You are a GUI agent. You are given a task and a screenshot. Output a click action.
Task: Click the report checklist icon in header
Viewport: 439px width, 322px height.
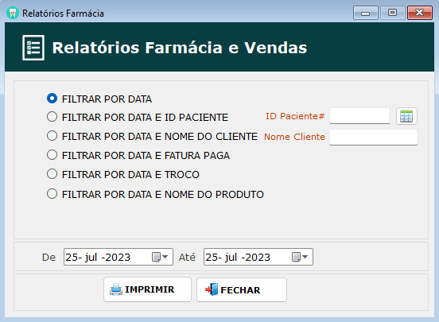click(x=33, y=48)
